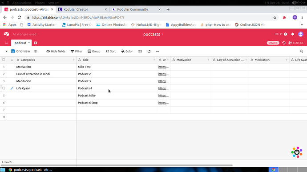Add a new table with plus icon
The image size is (307, 172).
(36, 43)
